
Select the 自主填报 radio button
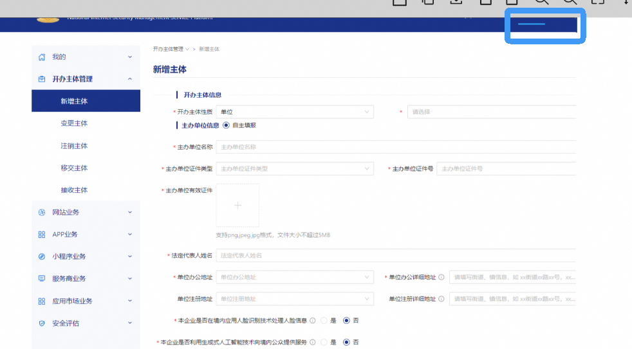click(x=226, y=125)
